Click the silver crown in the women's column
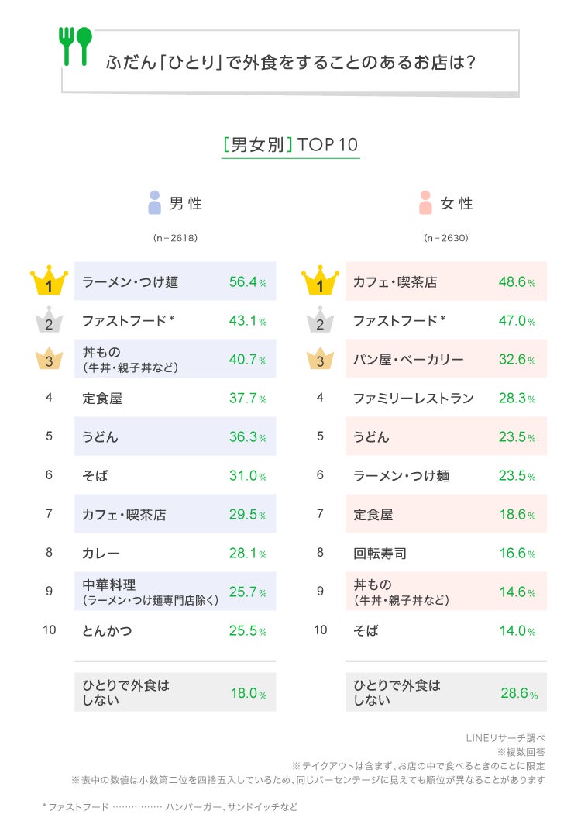 pyautogui.click(x=320, y=320)
